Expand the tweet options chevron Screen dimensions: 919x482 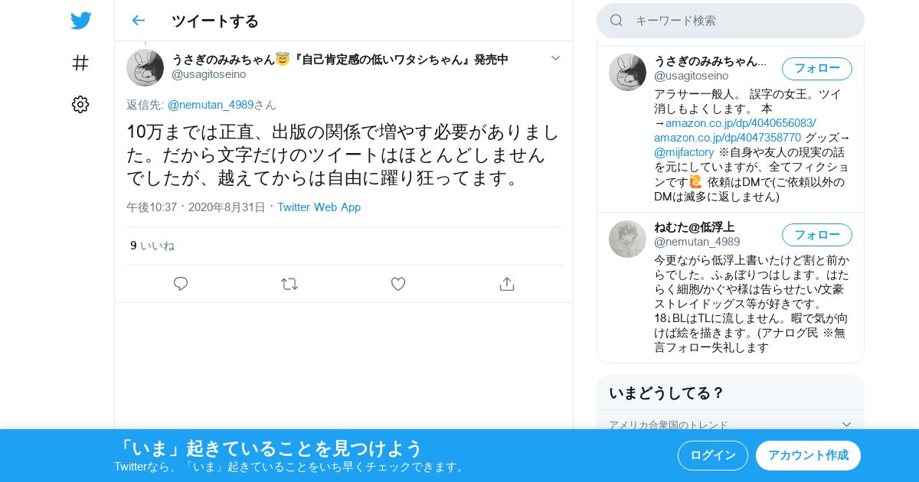pos(556,58)
